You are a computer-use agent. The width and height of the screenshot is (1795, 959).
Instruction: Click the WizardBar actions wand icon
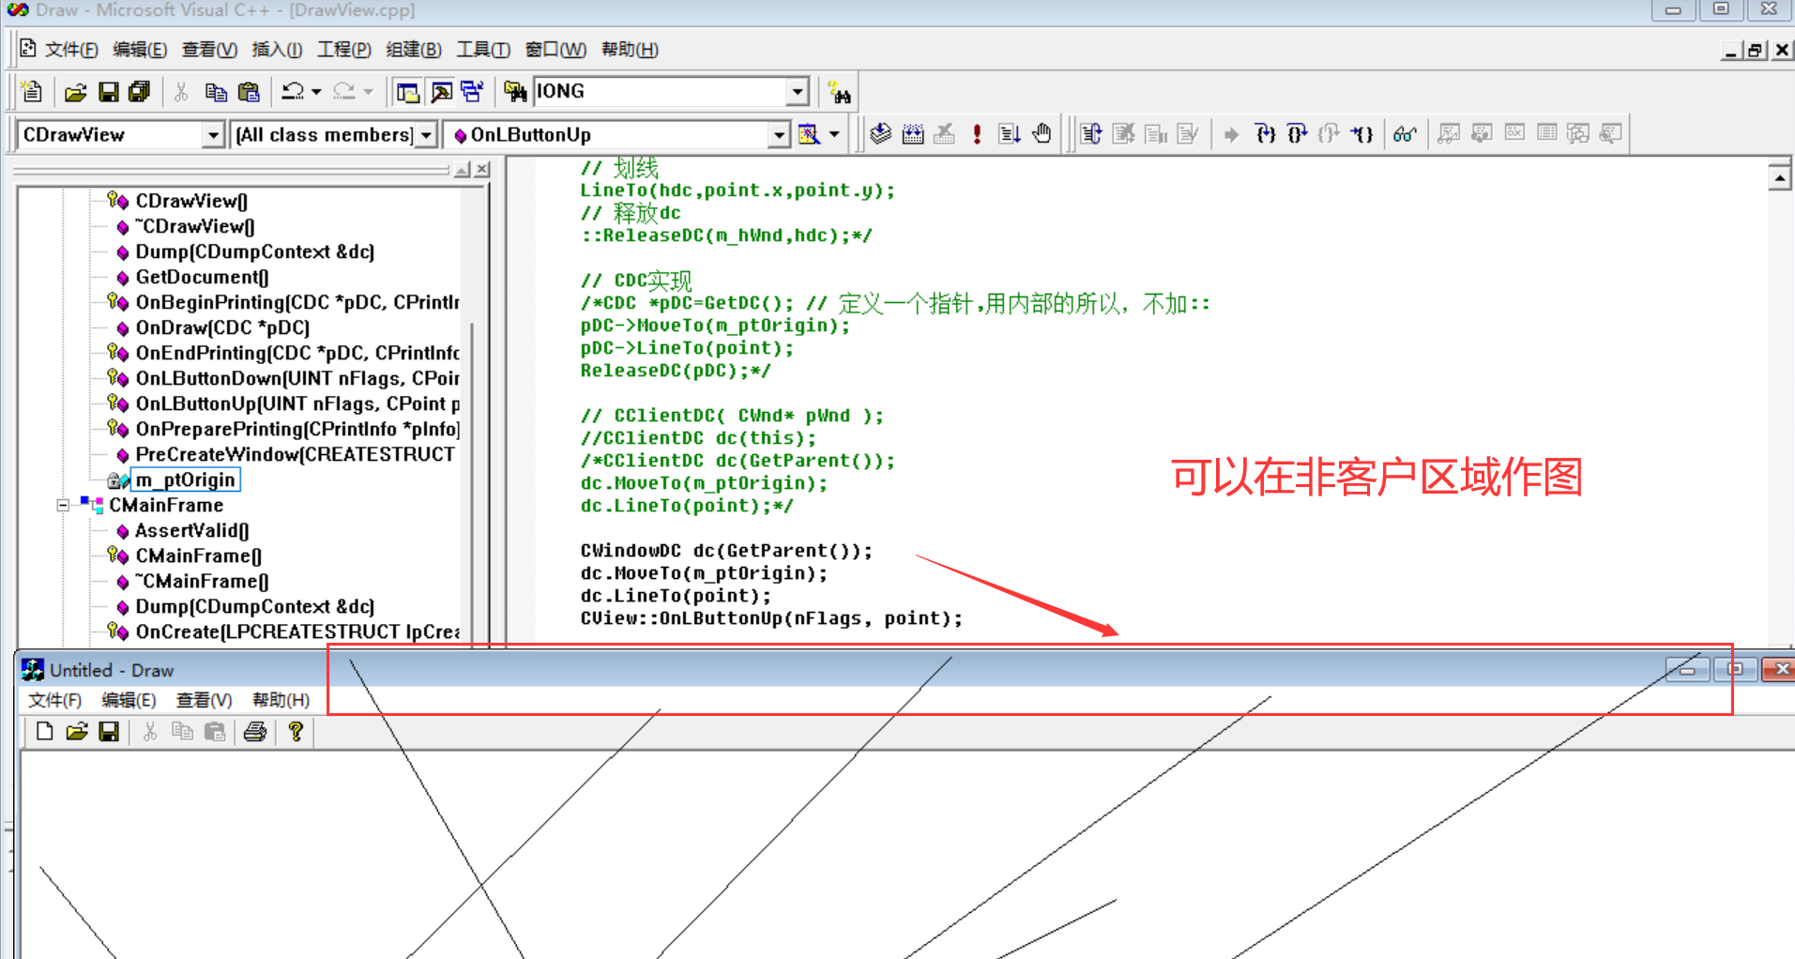pyautogui.click(x=809, y=134)
